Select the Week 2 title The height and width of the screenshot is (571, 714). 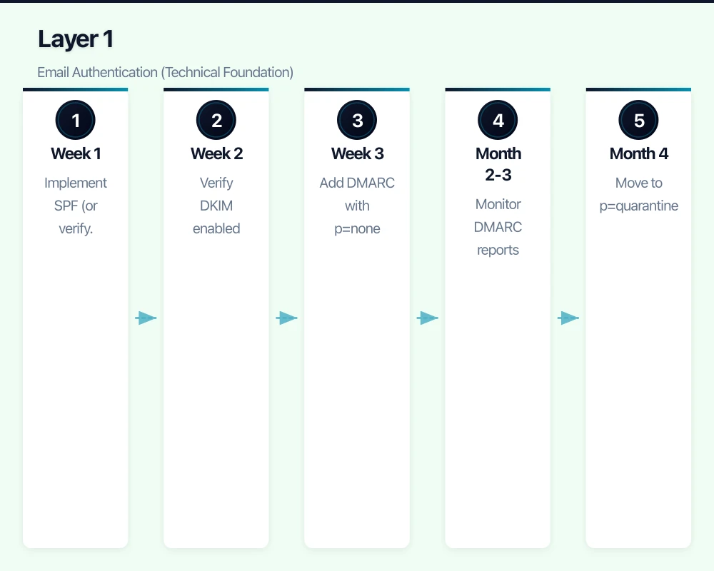tap(216, 153)
